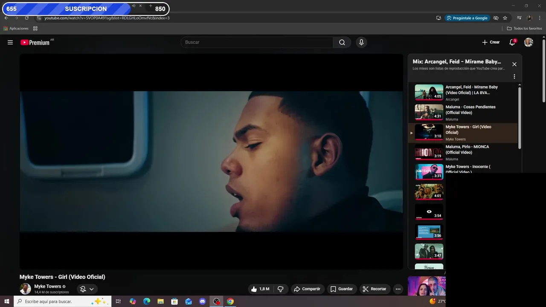Play playlist thumbnail with 4:01 duration
Screen dimensions: 546x307
(x=429, y=192)
